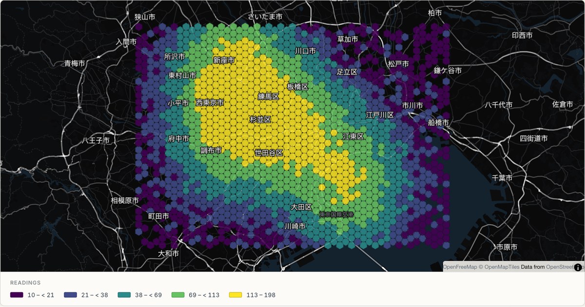Click the legend label "113 – 198"

(x=261, y=295)
